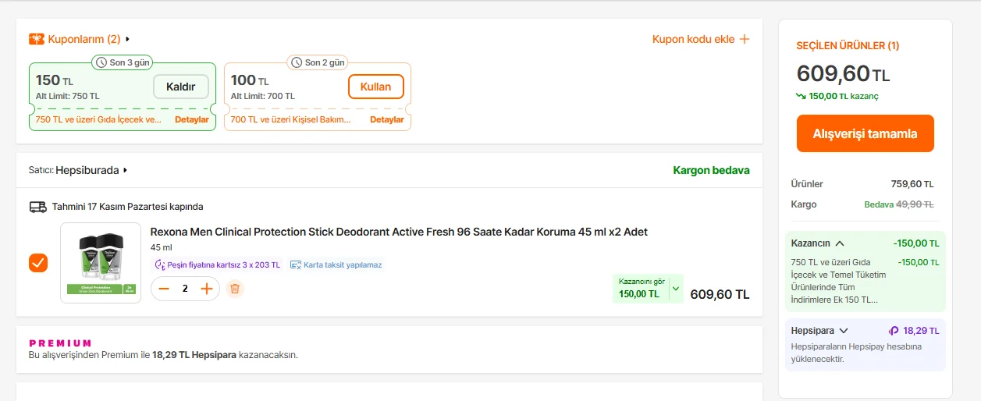The image size is (981, 401).
Task: Apply the 100 TL coupon with Kullan
Action: point(375,87)
